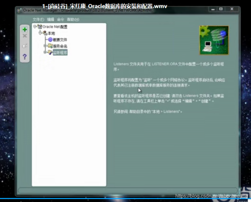Click the network illustration image
This screenshot has height=202, width=251.
(214, 40)
